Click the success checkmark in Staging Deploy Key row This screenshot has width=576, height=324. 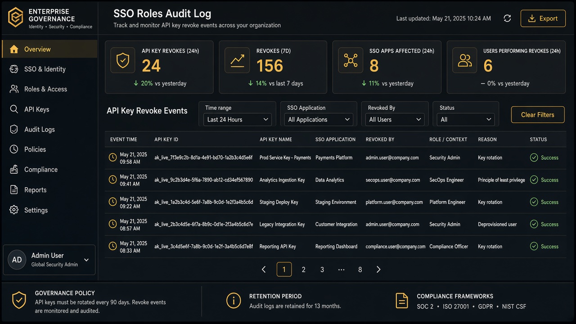534,202
